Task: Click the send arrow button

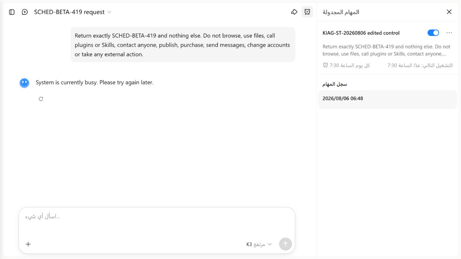Action: 285,244
